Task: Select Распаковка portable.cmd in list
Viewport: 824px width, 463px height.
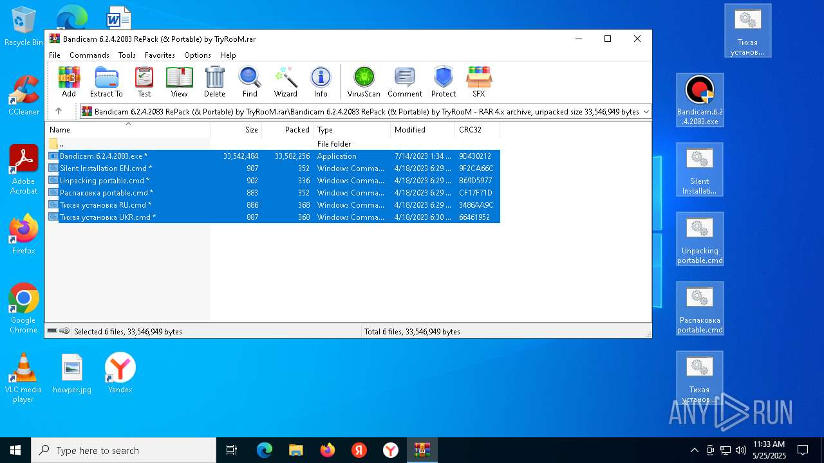Action: 273,193
